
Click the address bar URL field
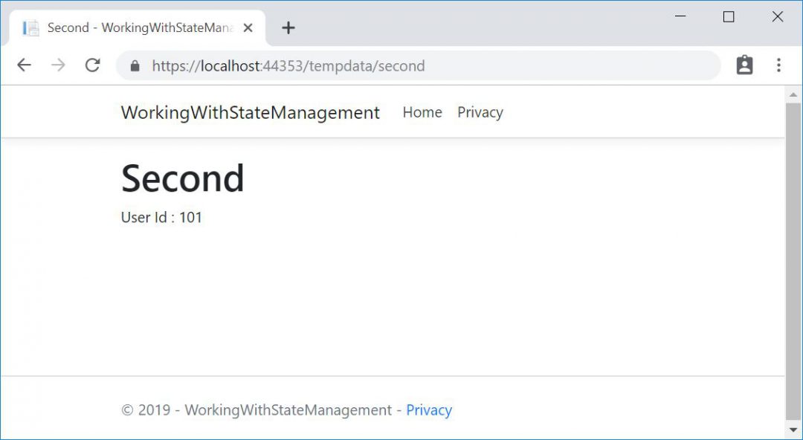tap(416, 66)
